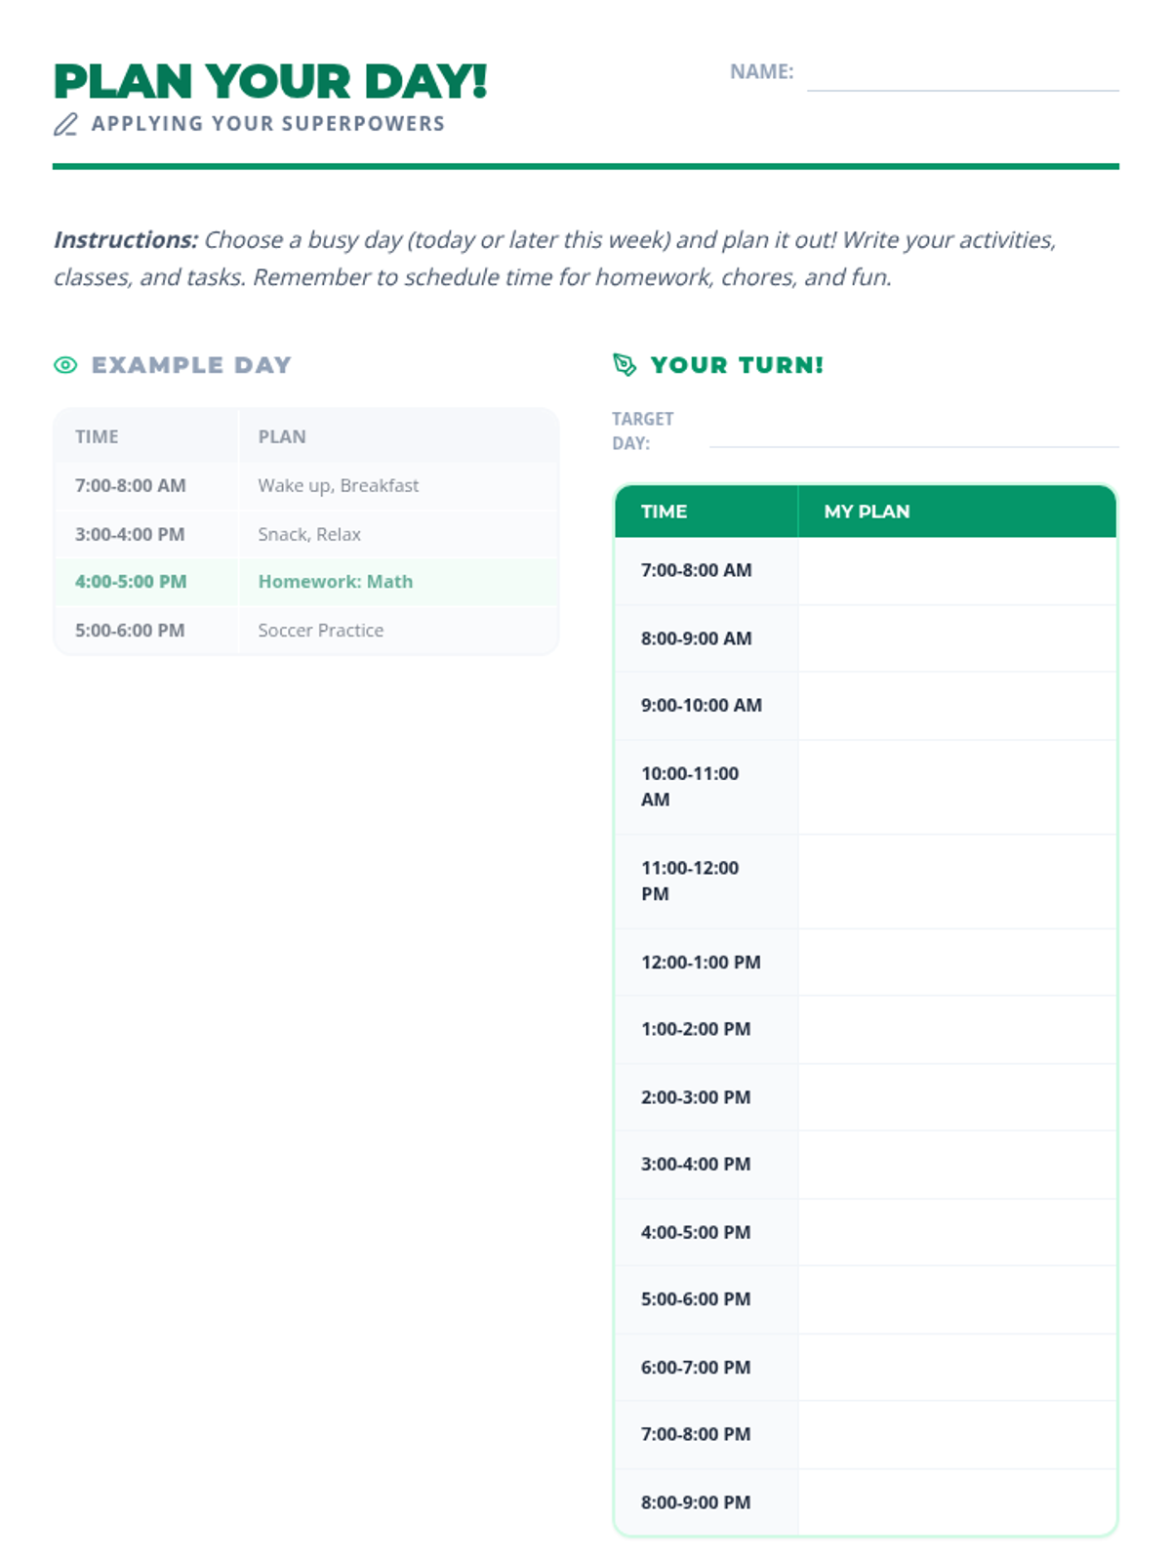Click the green TIME column header
This screenshot has width=1171, height=1562.
pos(664,512)
